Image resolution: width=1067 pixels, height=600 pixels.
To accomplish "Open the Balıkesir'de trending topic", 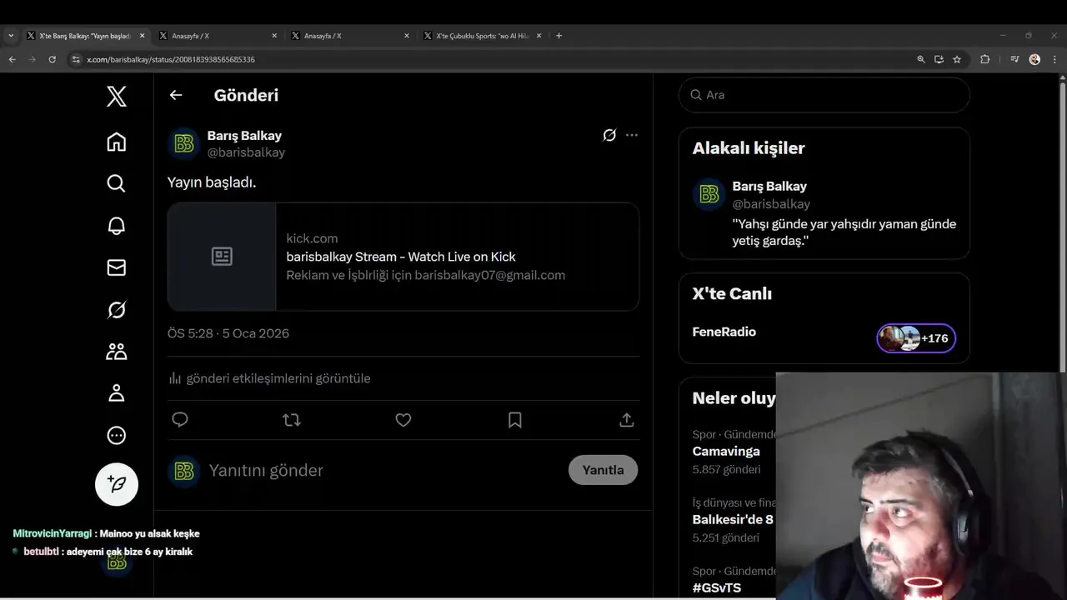I will pos(733,520).
